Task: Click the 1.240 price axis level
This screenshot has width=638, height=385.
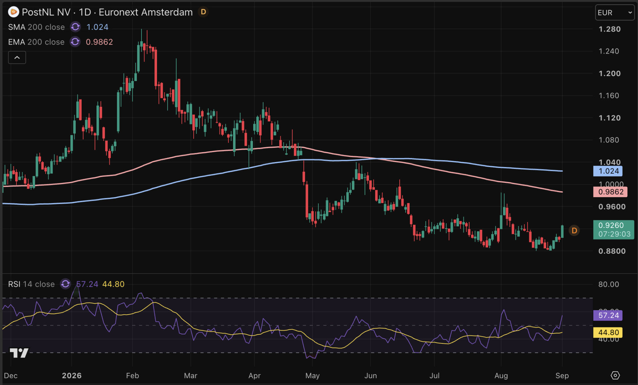Action: click(609, 51)
